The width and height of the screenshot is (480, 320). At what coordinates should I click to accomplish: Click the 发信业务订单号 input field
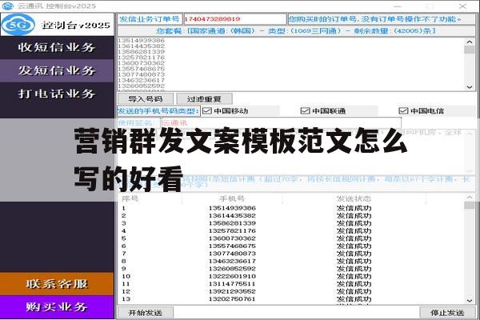234,19
